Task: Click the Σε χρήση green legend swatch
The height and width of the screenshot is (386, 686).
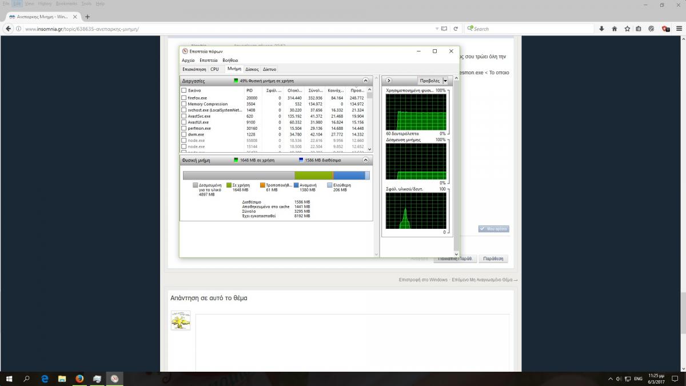Action: [x=229, y=185]
